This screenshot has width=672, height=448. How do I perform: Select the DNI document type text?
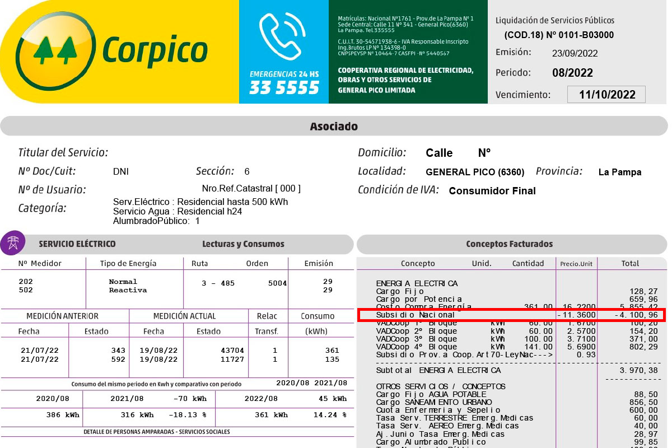pos(120,172)
